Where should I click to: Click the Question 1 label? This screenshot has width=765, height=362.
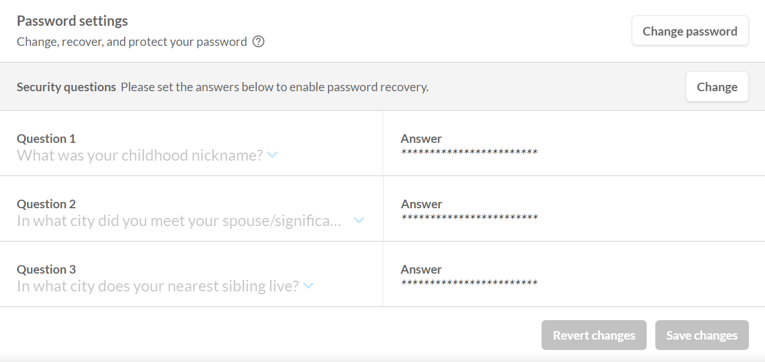(x=46, y=138)
